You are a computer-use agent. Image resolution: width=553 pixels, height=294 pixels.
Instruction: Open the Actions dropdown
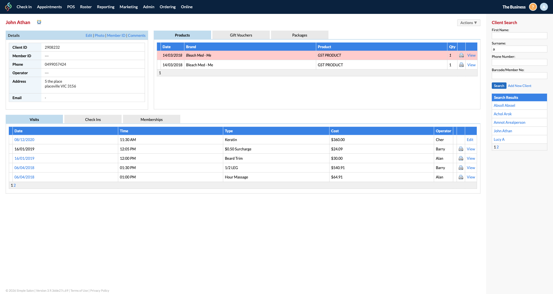[x=469, y=23]
